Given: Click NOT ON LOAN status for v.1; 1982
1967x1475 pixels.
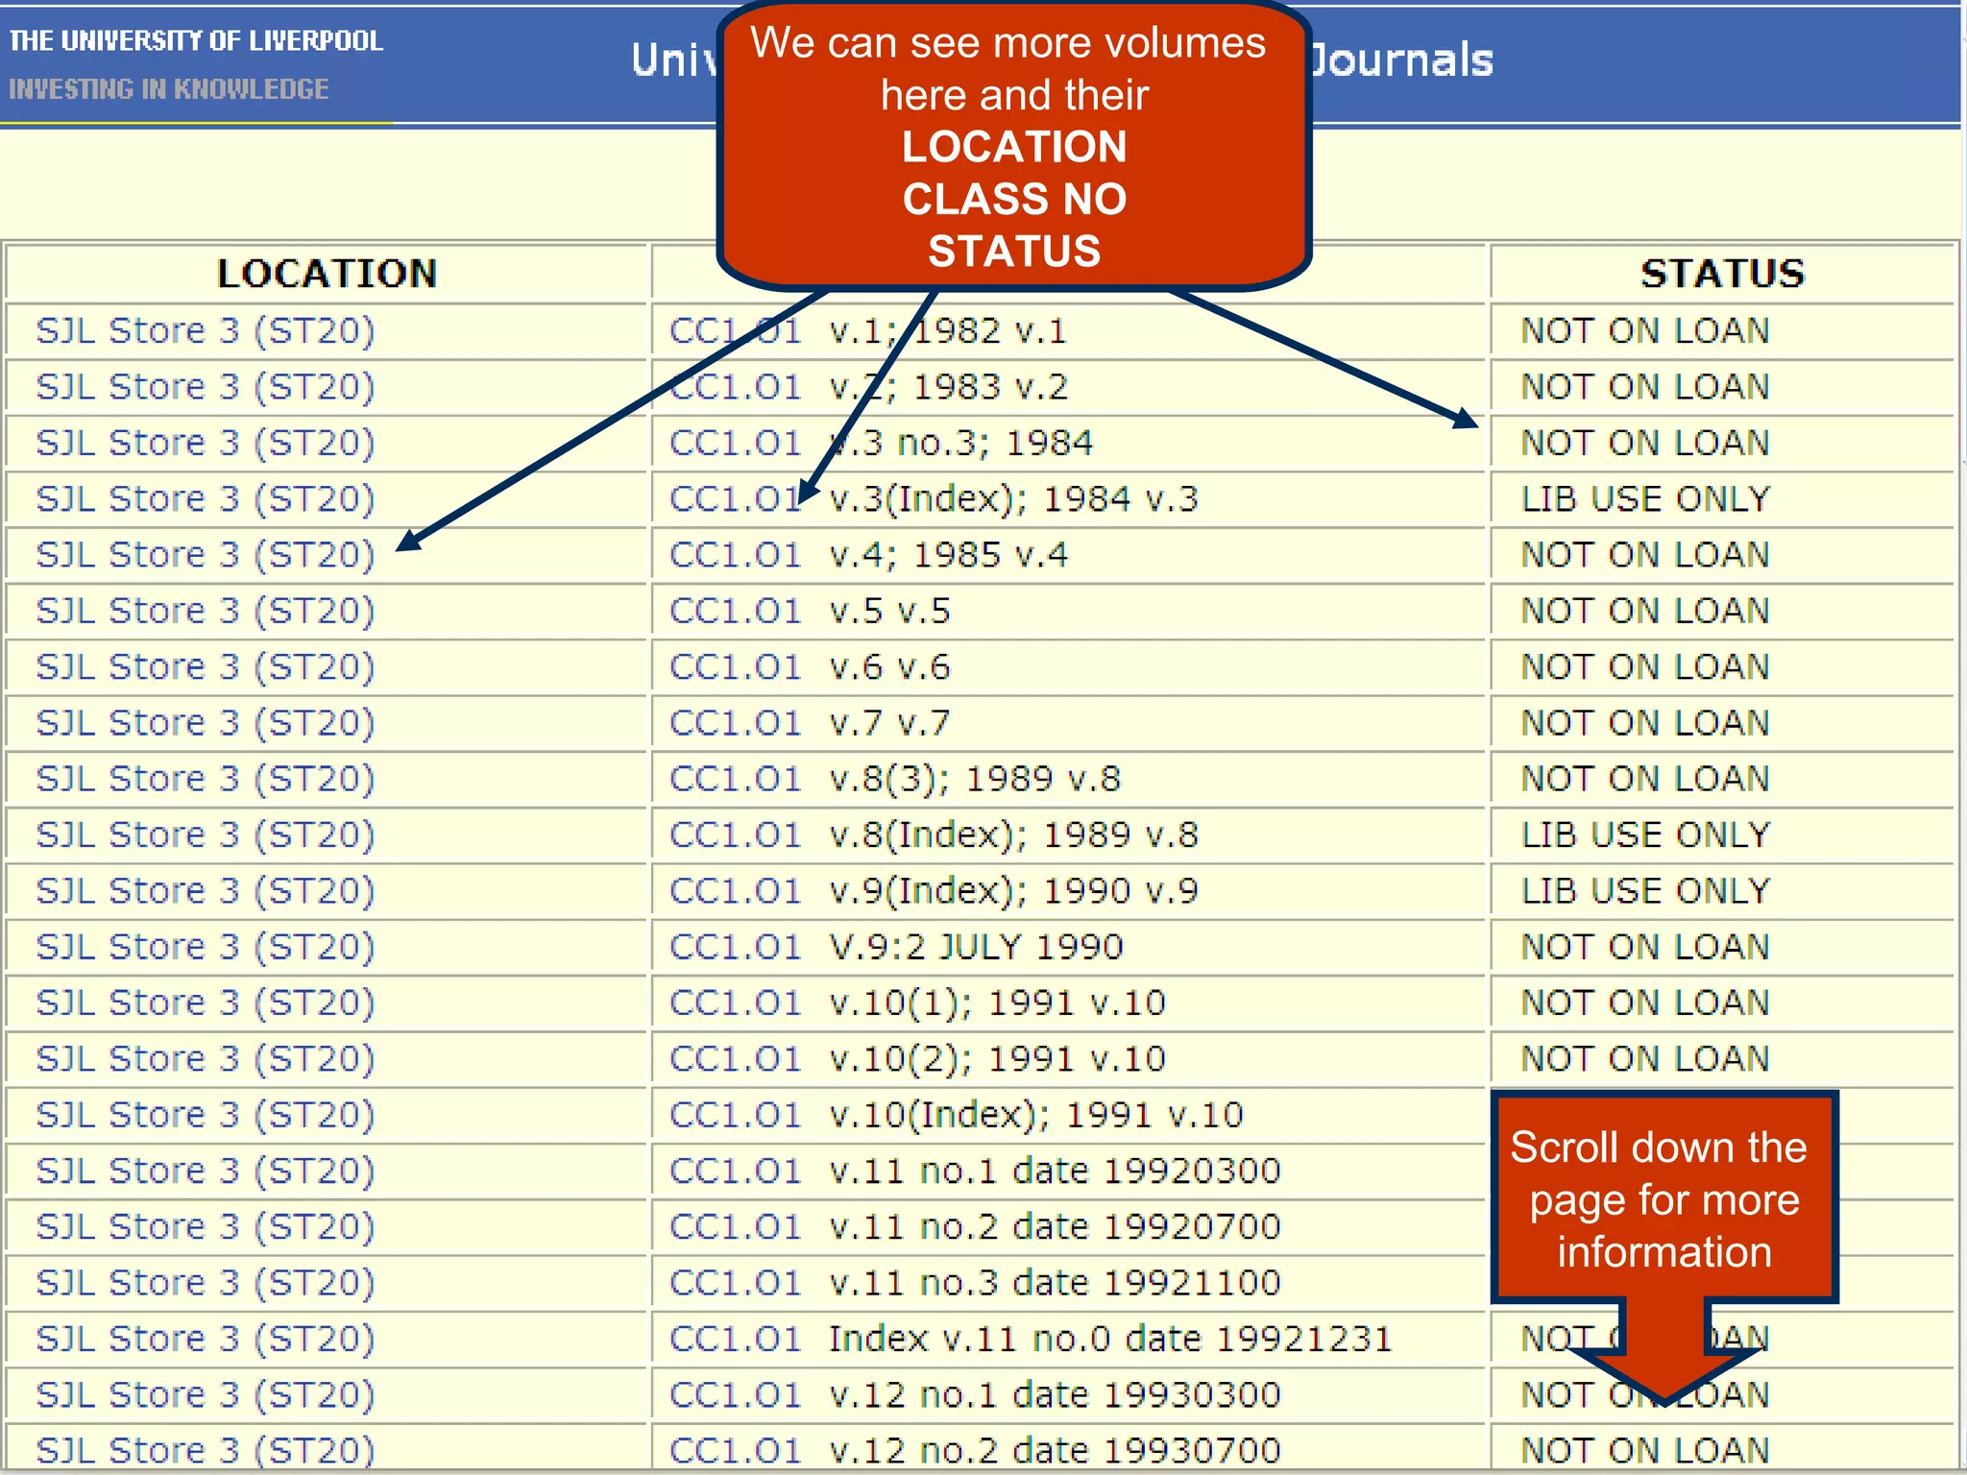Looking at the screenshot, I should (x=1645, y=331).
